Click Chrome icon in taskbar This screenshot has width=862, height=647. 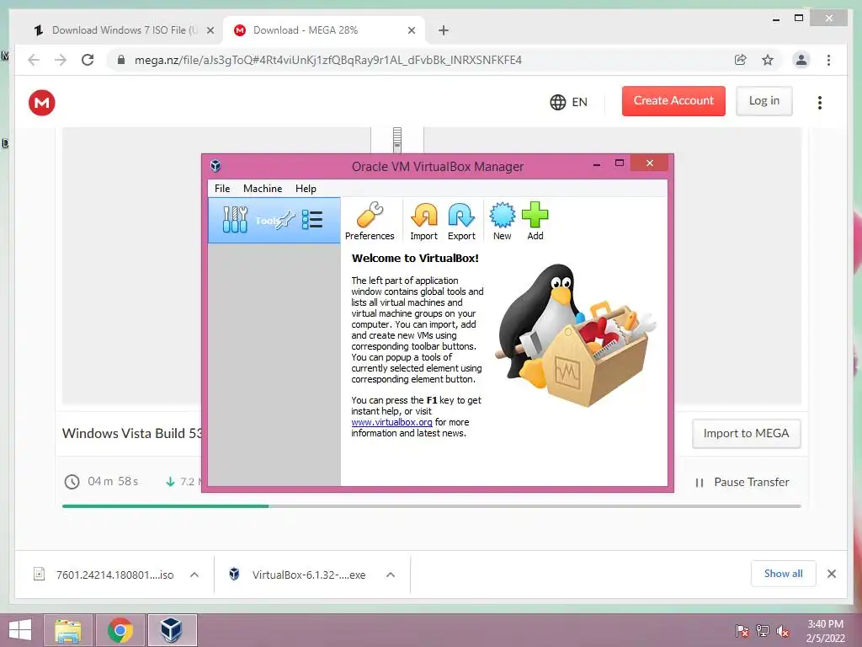point(120,630)
